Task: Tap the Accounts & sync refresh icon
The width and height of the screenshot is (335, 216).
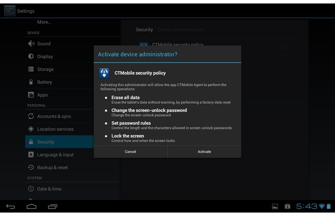Action: pos(31,116)
